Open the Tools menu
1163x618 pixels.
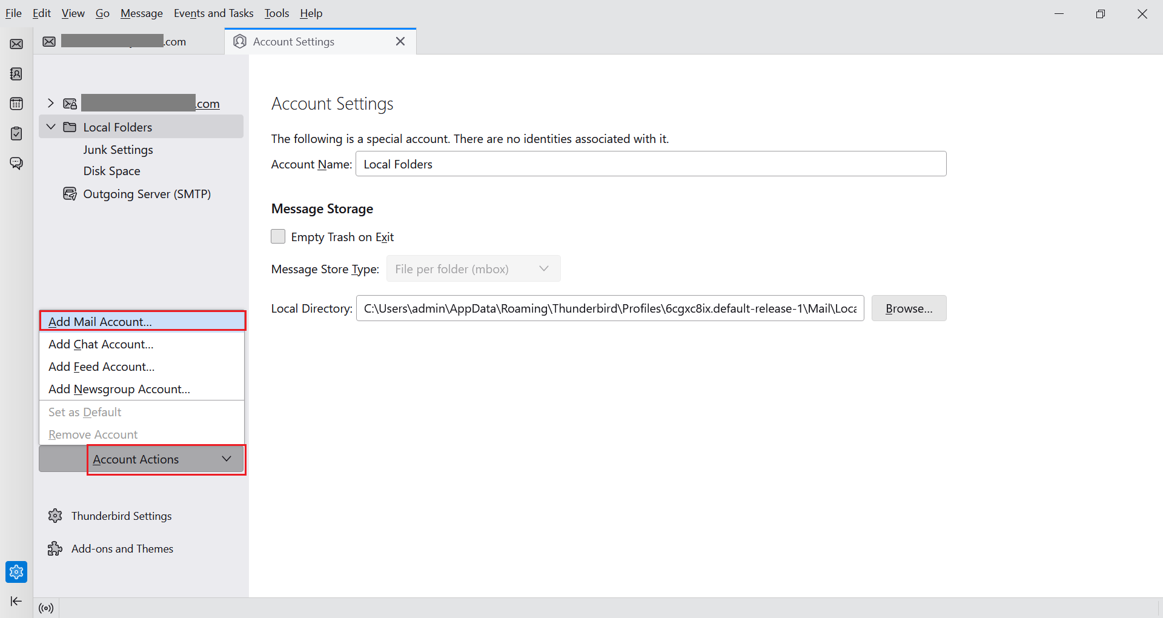[276, 13]
